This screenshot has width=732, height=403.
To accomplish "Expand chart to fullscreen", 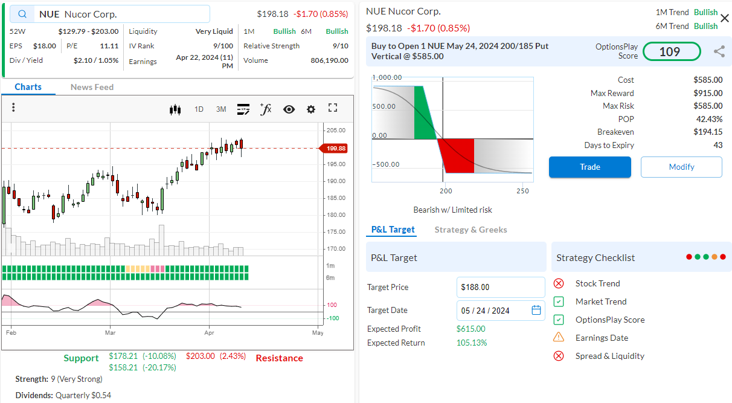I will [333, 108].
